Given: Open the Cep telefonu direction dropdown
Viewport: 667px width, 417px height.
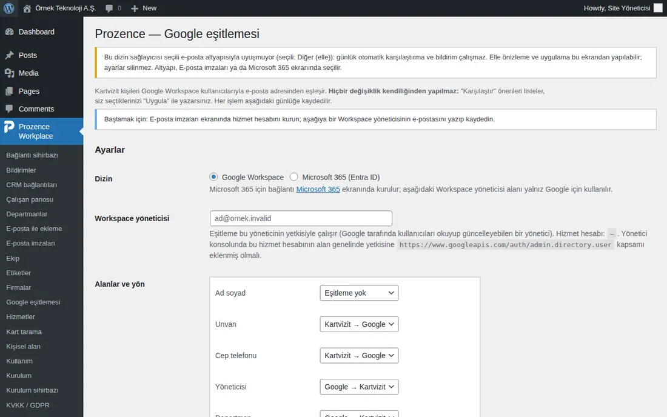Looking at the screenshot, I should tap(359, 355).
